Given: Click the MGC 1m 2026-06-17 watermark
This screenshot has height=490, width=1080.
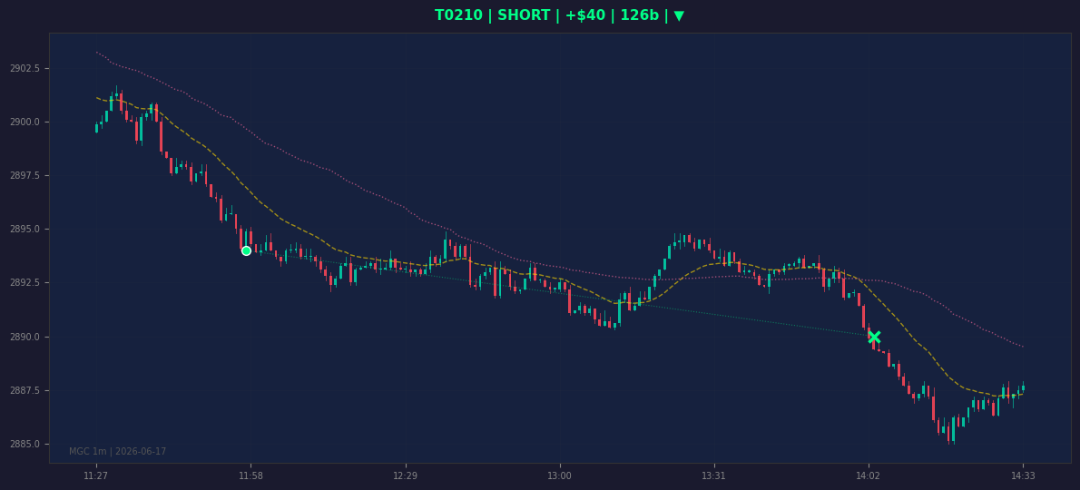Looking at the screenshot, I should coord(118,452).
